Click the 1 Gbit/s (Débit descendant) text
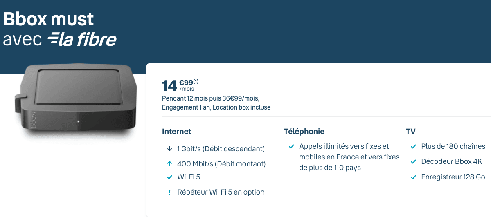491x217 pixels. click(x=221, y=149)
